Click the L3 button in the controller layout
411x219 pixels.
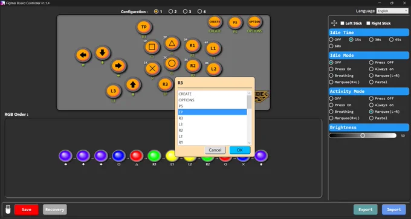coord(113,91)
